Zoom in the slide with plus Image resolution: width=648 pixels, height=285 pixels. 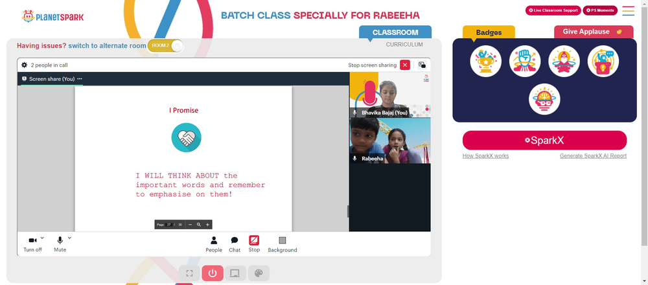(x=207, y=225)
